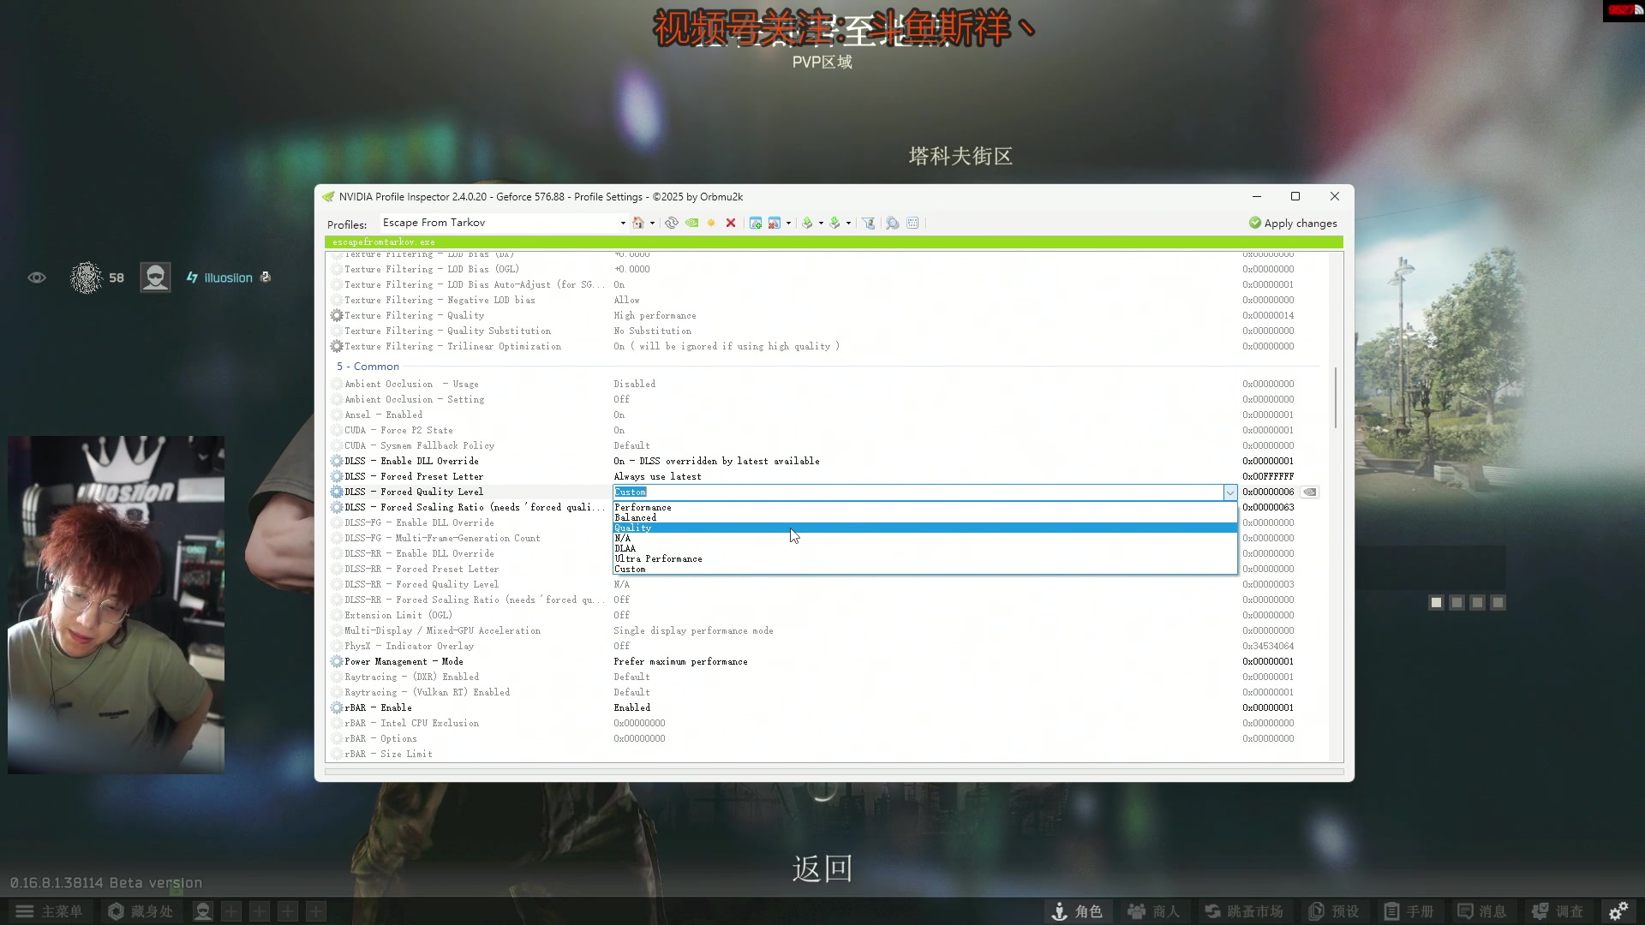Open the export profiles dropdown arrow
The width and height of the screenshot is (1645, 925).
(821, 224)
